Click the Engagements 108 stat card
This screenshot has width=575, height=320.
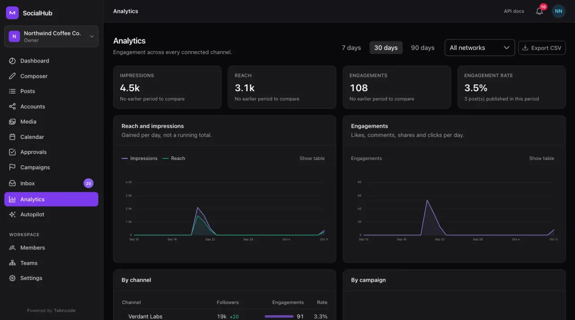(397, 87)
